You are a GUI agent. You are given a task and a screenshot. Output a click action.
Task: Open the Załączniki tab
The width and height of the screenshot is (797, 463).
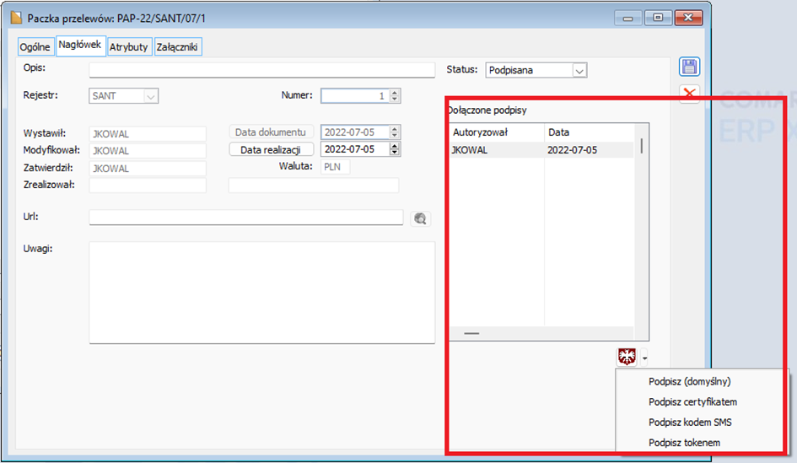[x=177, y=46]
